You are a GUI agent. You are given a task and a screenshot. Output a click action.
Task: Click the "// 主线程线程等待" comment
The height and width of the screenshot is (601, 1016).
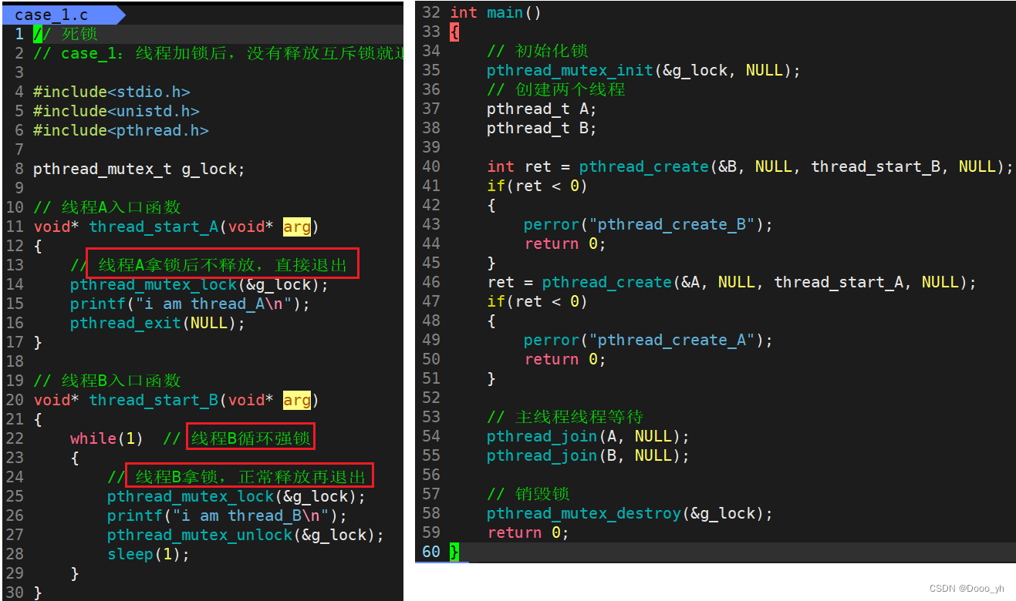point(565,417)
